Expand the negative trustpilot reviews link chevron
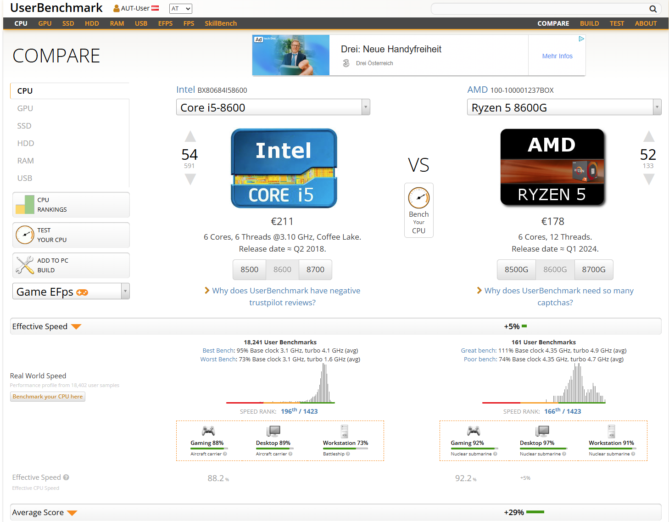Image resolution: width=669 pixels, height=522 pixels. click(207, 290)
